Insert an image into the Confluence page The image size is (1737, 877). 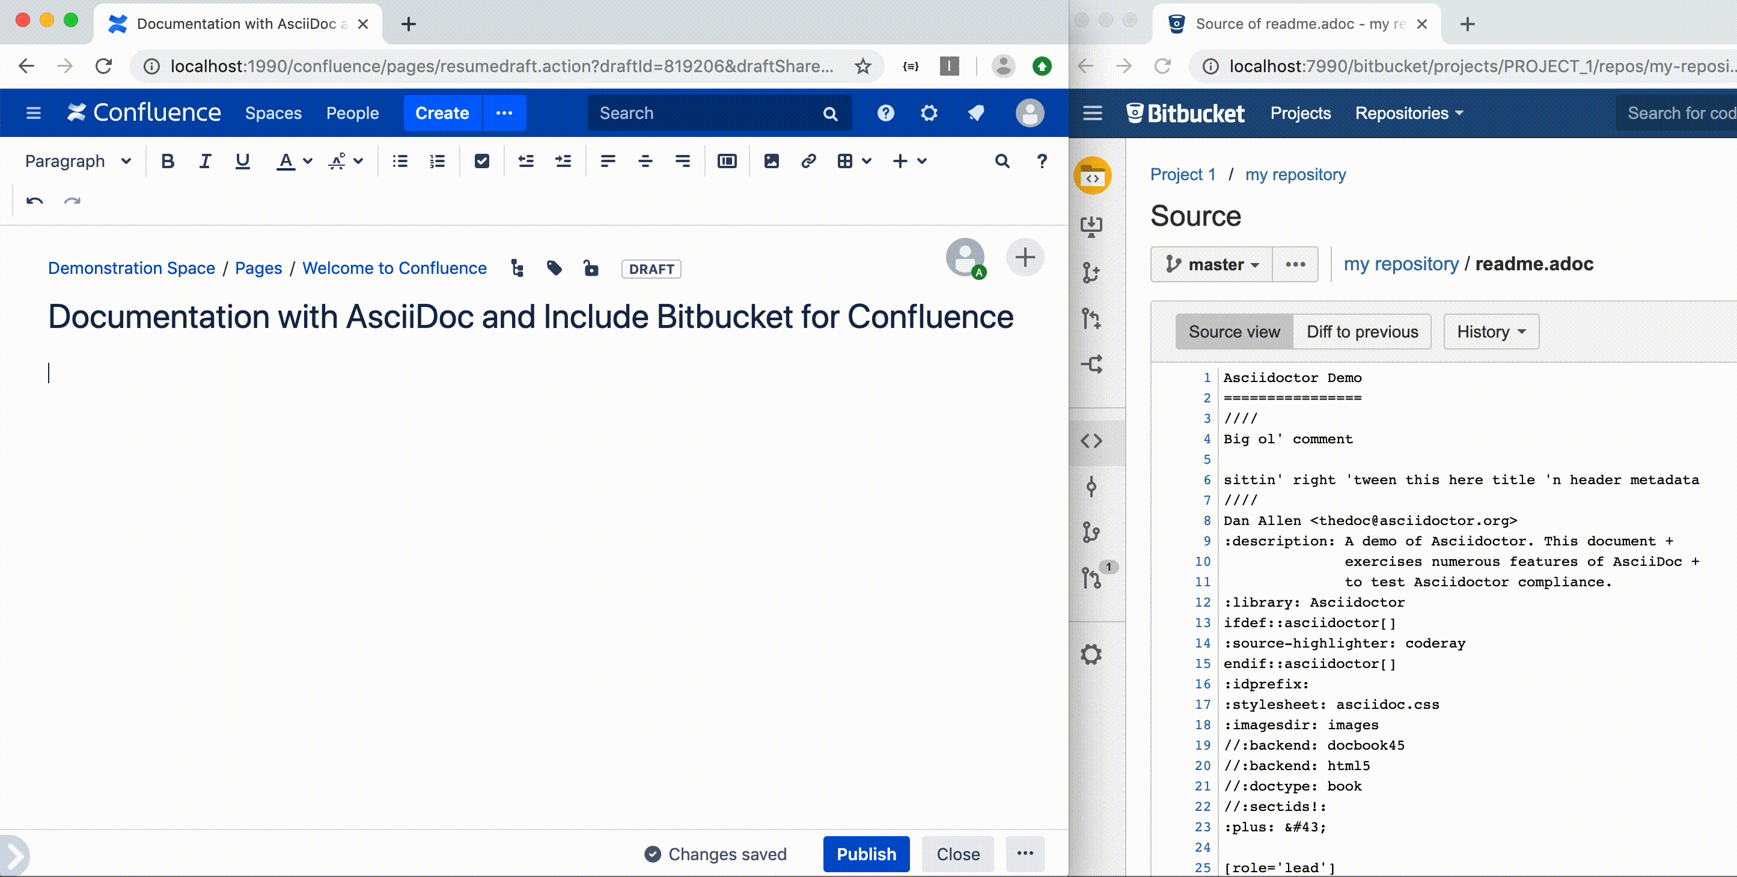tap(771, 161)
